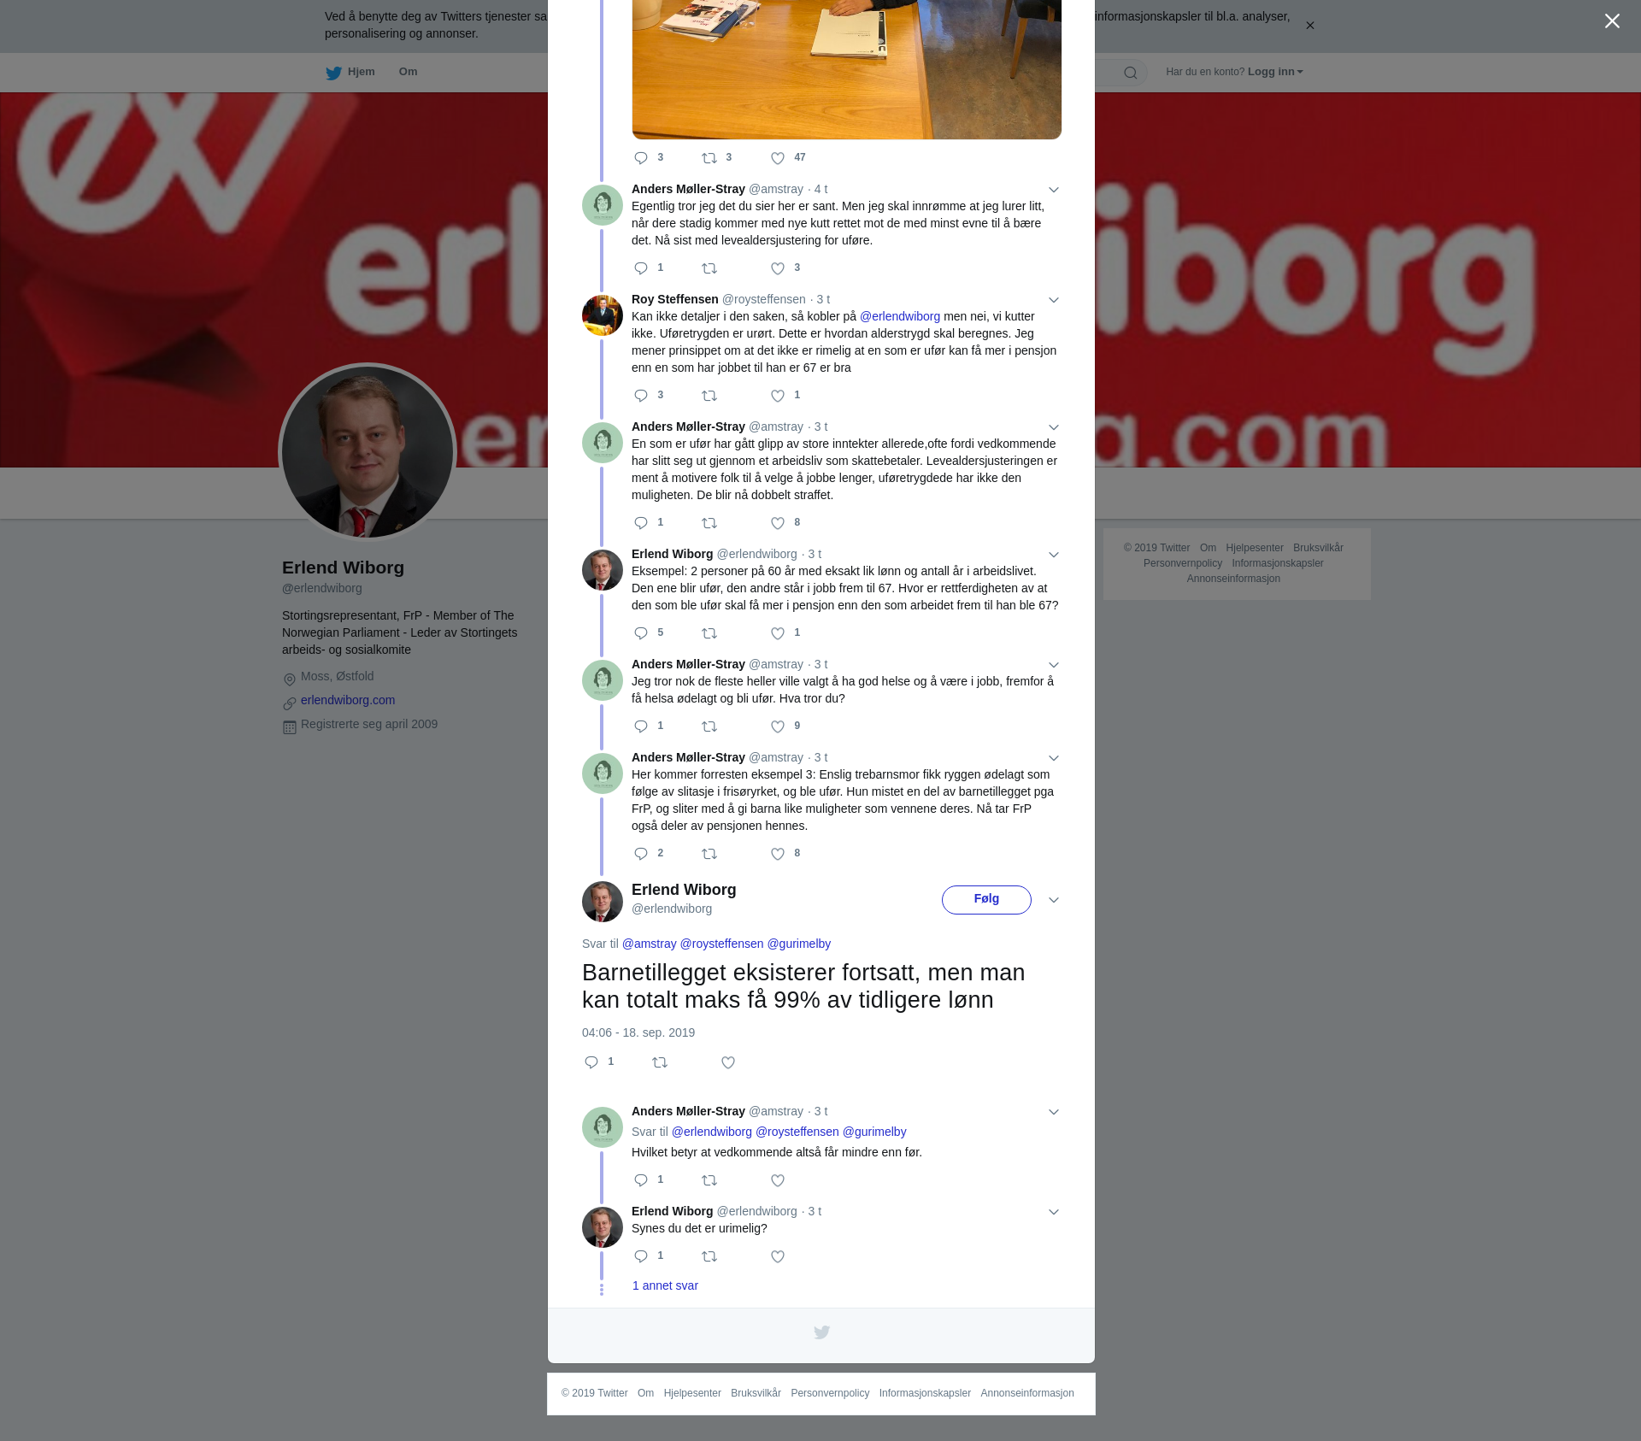
Task: Click the @erlendwiborg mention in Roy's tweet
Action: click(900, 316)
